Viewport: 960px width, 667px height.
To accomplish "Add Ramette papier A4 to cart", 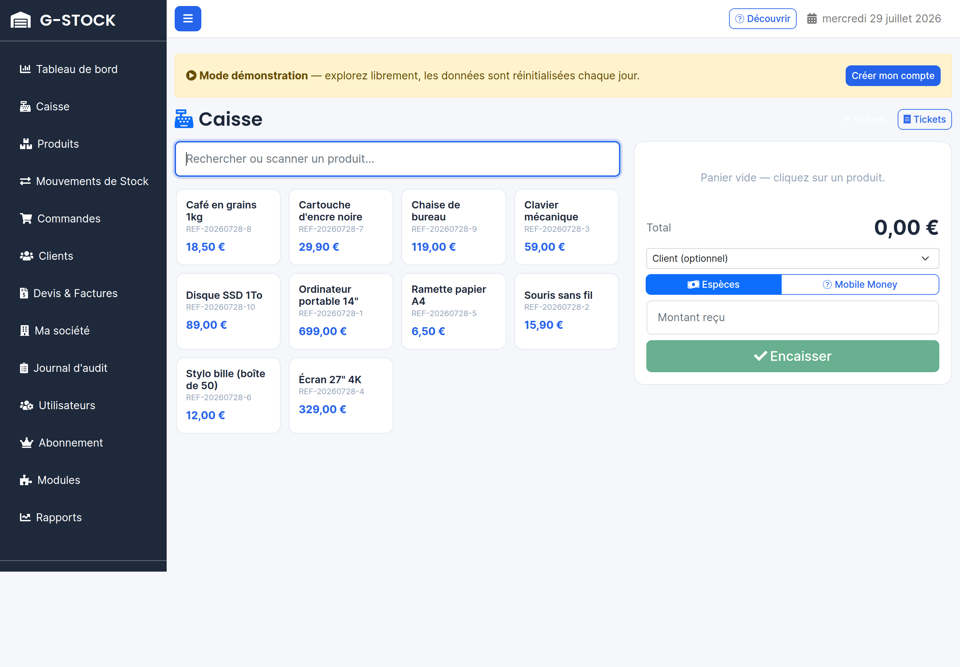I will [454, 311].
